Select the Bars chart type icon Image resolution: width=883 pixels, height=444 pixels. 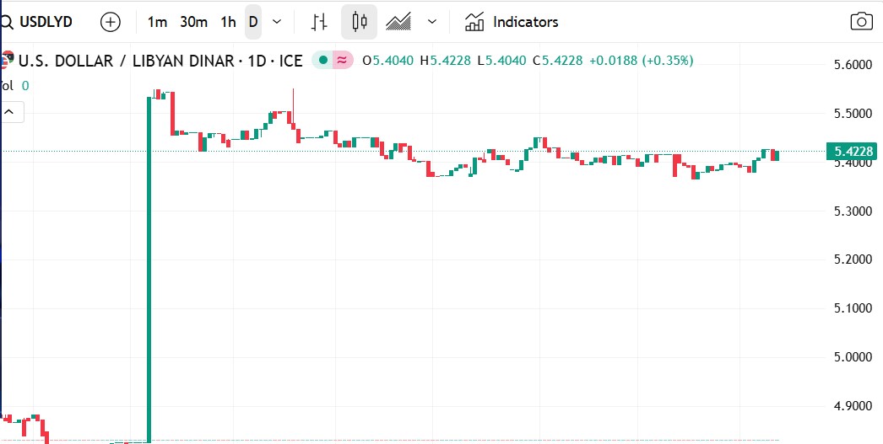pyautogui.click(x=319, y=22)
